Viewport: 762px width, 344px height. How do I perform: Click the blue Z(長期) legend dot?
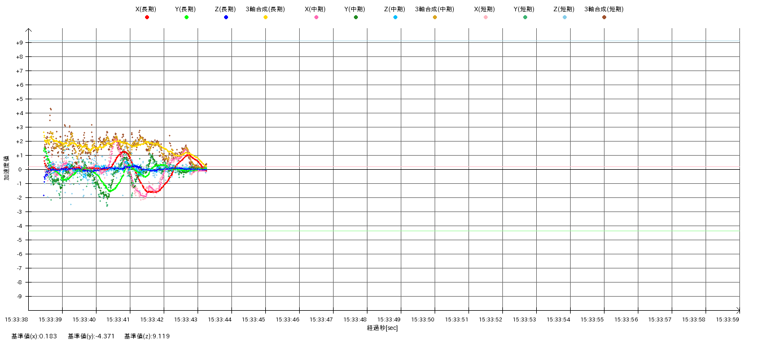click(x=226, y=17)
